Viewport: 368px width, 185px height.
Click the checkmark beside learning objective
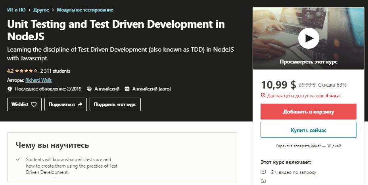(18, 159)
